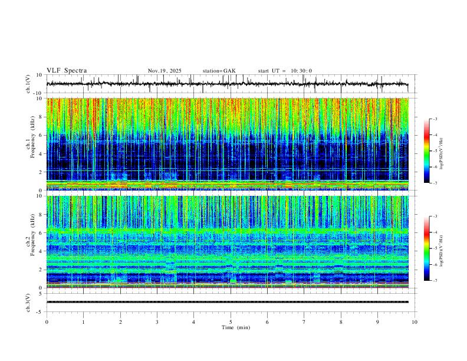Click time axis tick label "6"
The image size is (467, 361).
pos(267,322)
